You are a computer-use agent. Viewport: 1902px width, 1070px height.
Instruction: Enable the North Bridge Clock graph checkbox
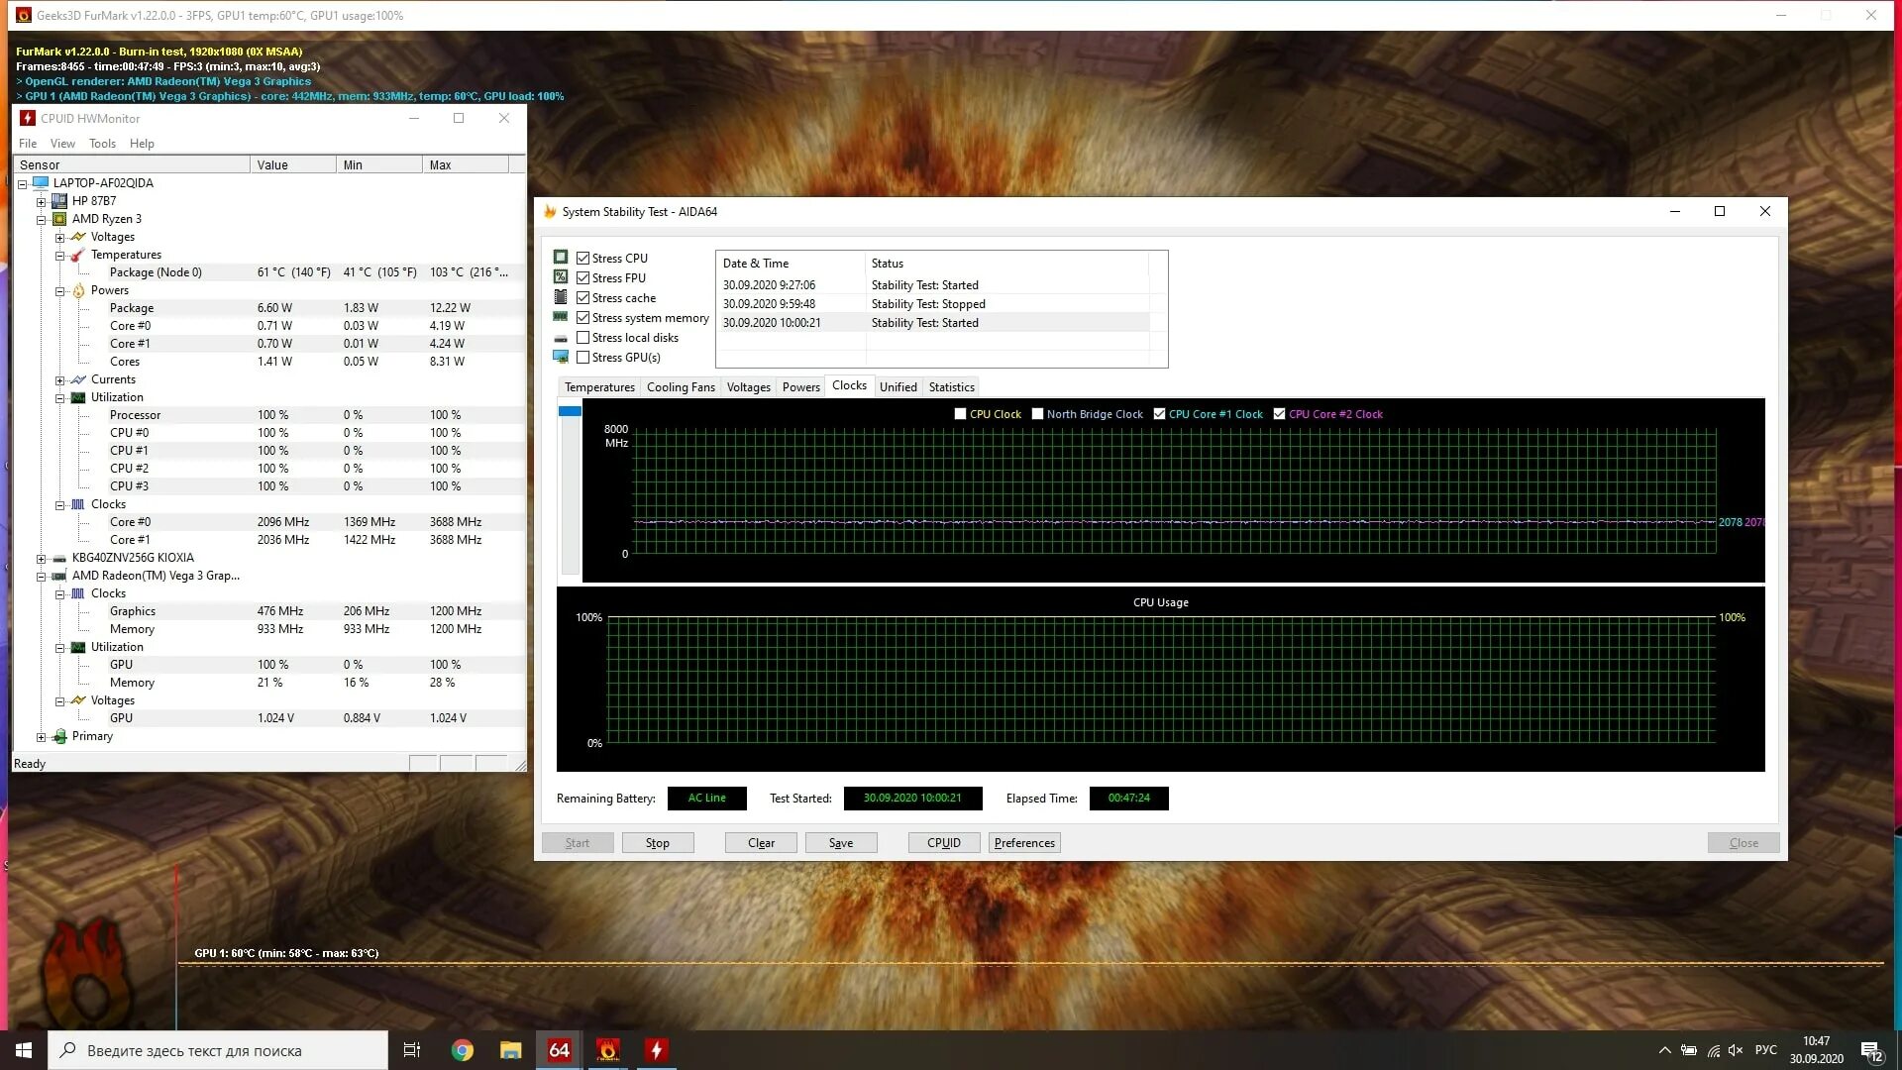point(1037,414)
